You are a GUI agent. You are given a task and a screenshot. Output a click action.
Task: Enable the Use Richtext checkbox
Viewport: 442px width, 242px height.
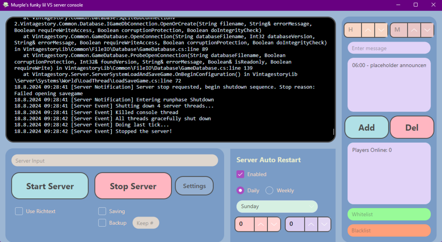point(19,211)
